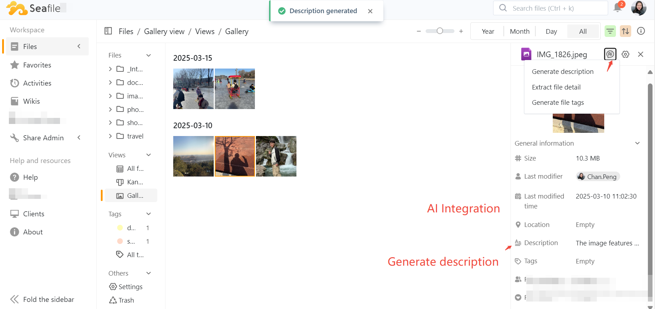This screenshot has height=309, width=655.
Task: Open the file details settings gear
Action: coord(626,54)
